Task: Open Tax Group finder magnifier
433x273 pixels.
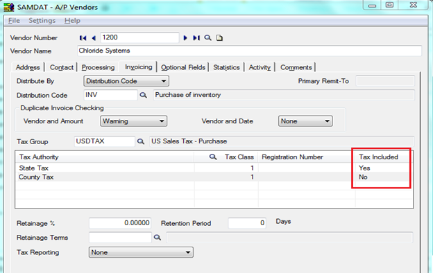Action: coord(141,141)
